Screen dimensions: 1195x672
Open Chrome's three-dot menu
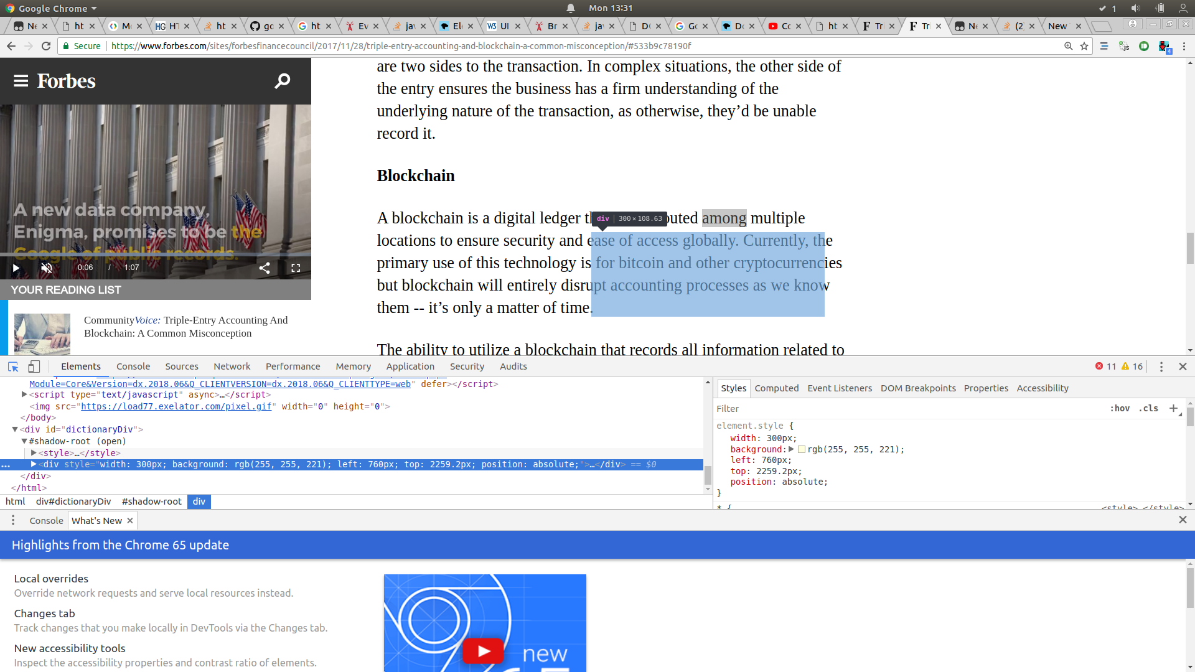pyautogui.click(x=1184, y=46)
